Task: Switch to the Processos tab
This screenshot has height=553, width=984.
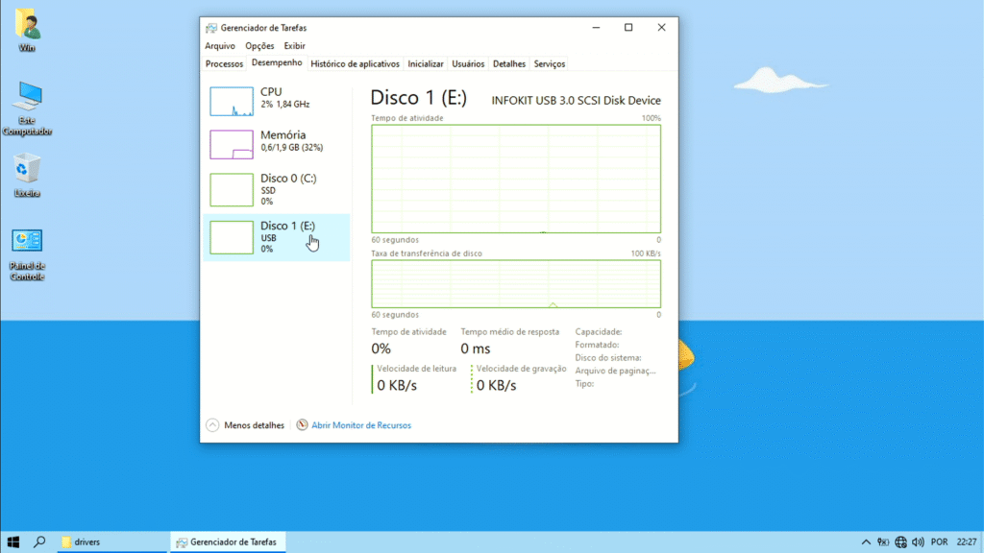Action: click(224, 64)
